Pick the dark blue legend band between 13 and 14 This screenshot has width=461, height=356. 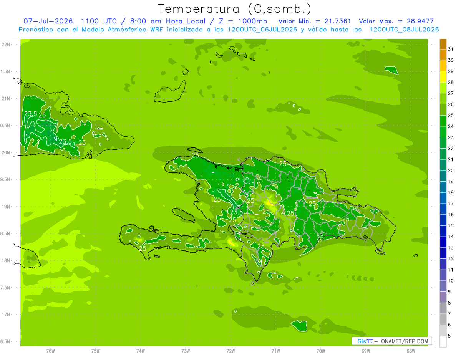click(x=443, y=242)
